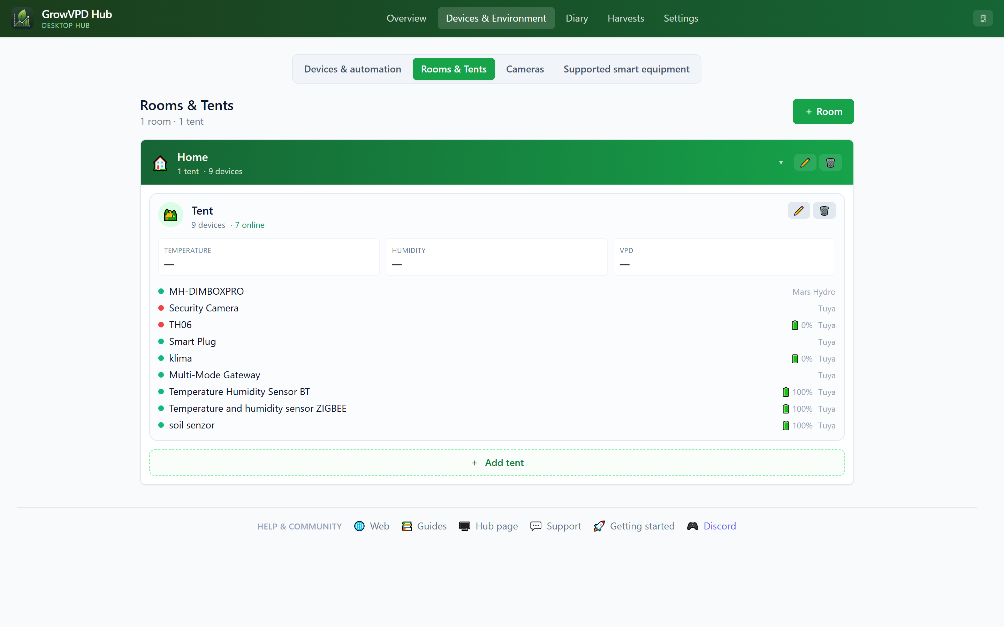The height and width of the screenshot is (627, 1004).
Task: Select the soil senzor device name
Action: pos(192,425)
